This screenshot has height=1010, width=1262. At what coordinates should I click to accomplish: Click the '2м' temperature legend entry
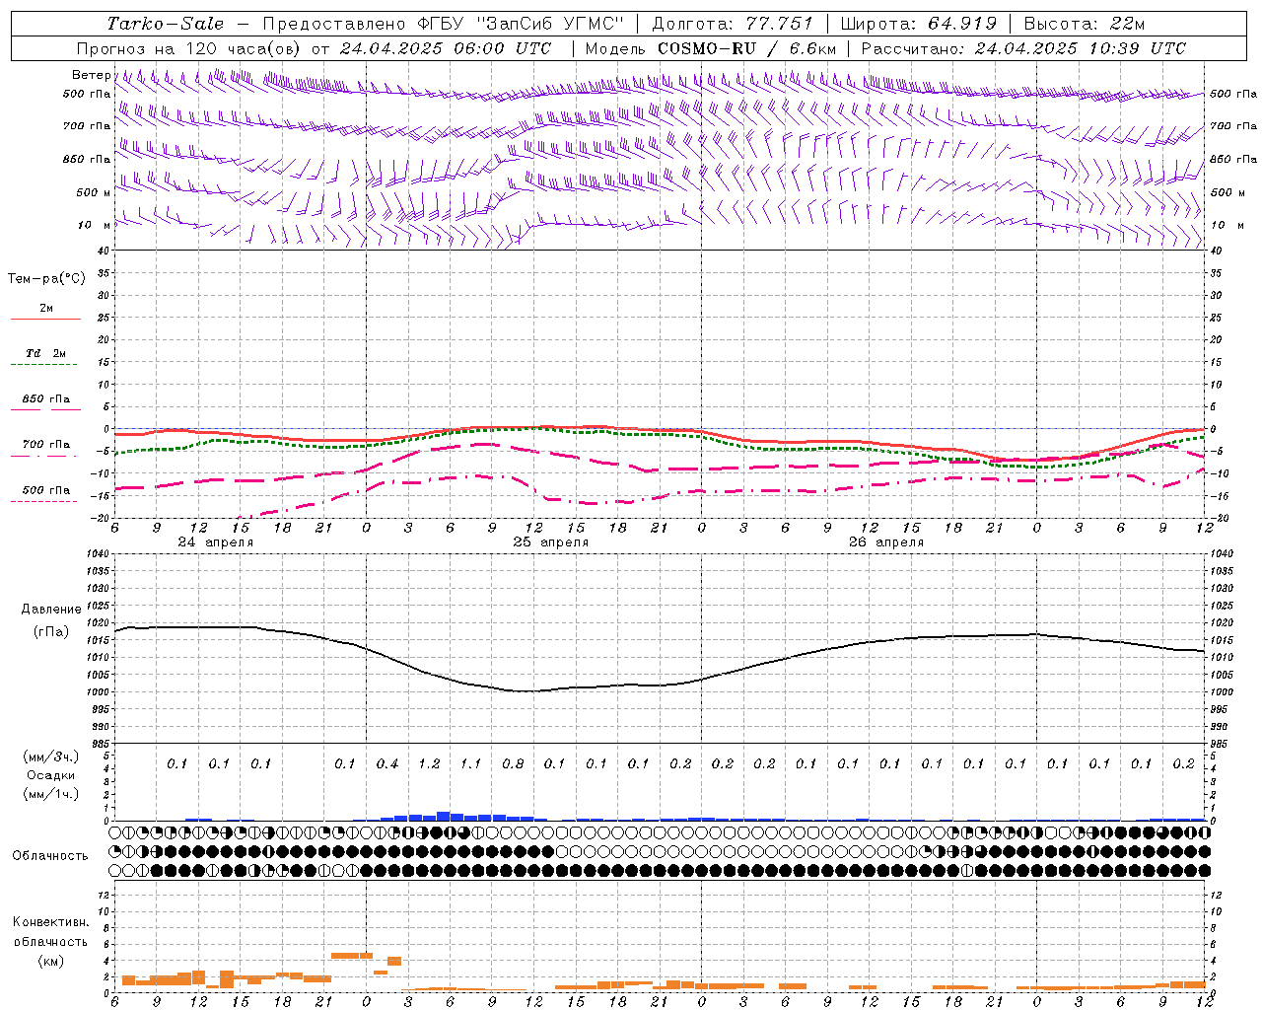coord(46,308)
